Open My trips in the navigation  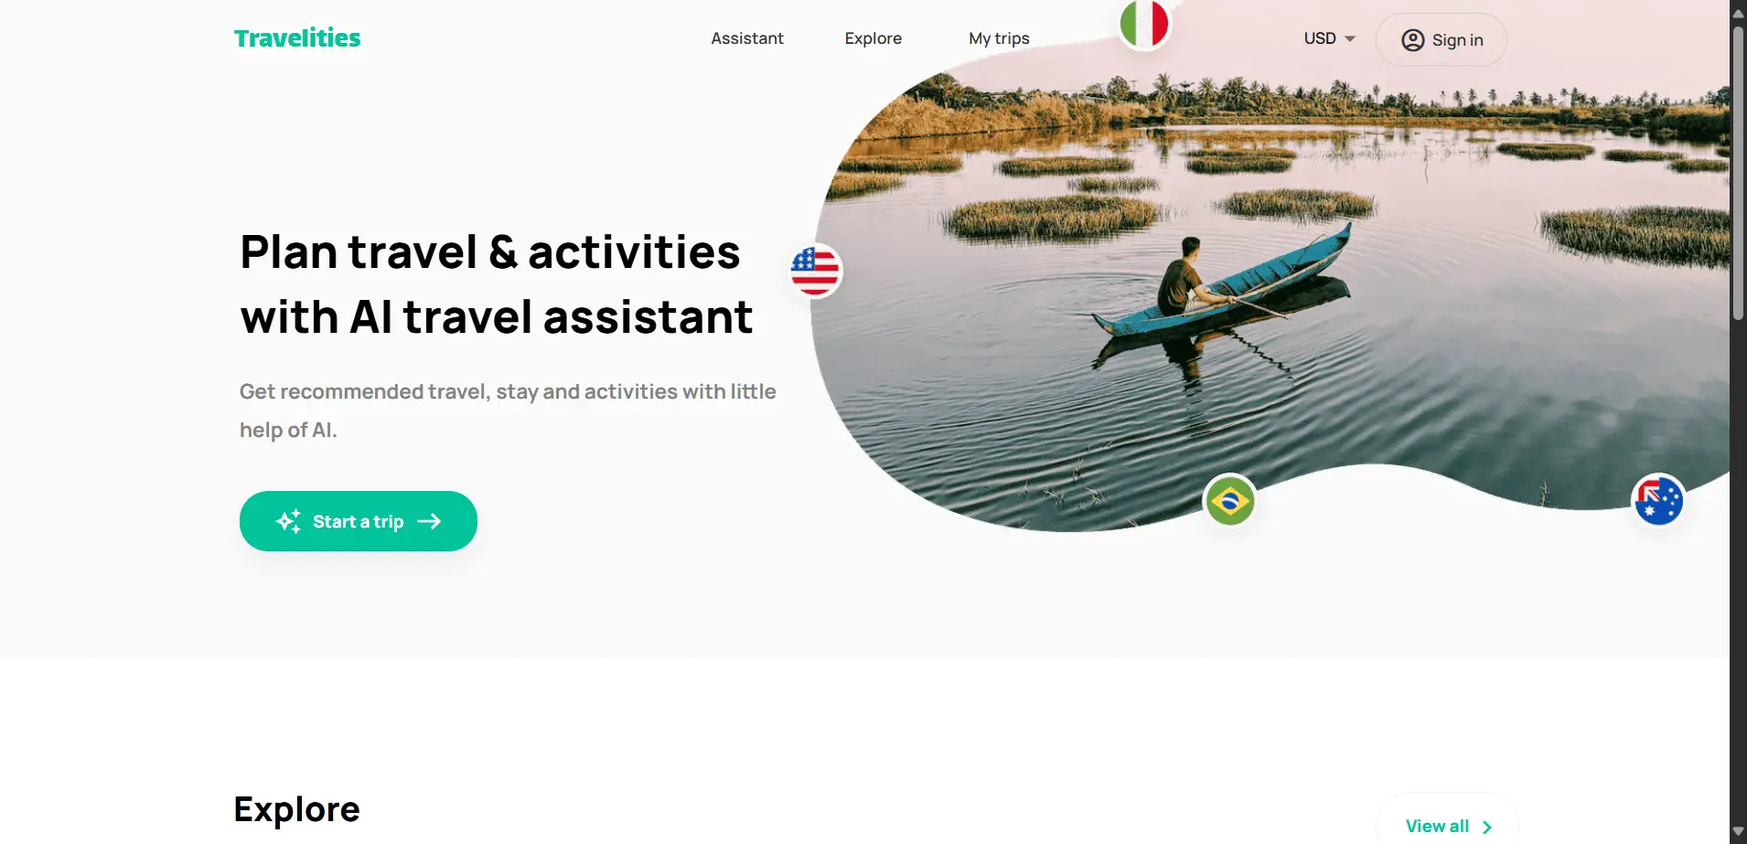999,38
